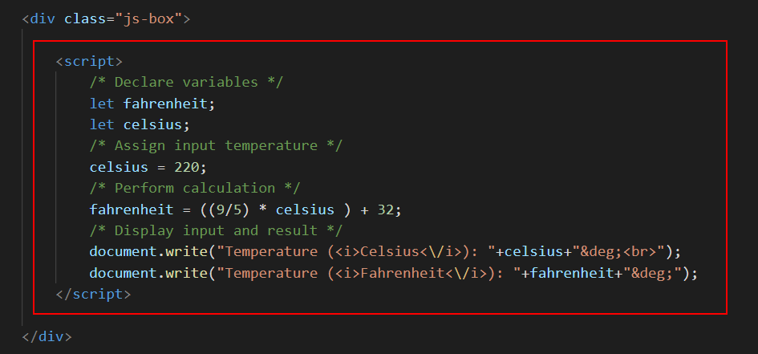Click the "Perform calculation" comment
Screen dimensions: 758x354
[195, 188]
